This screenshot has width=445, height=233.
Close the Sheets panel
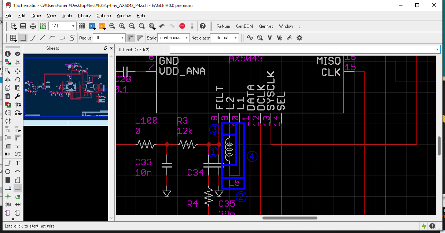111,48
